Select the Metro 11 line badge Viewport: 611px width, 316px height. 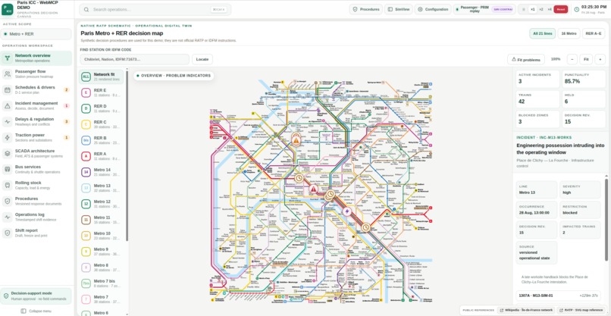86,220
